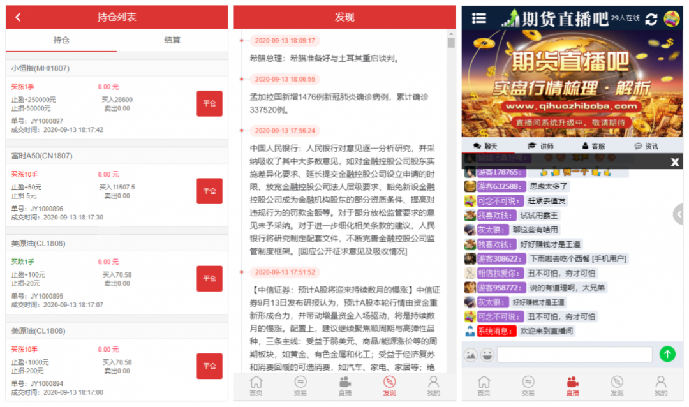Send message with green arrow button
This screenshot has width=689, height=407.
coord(667,354)
